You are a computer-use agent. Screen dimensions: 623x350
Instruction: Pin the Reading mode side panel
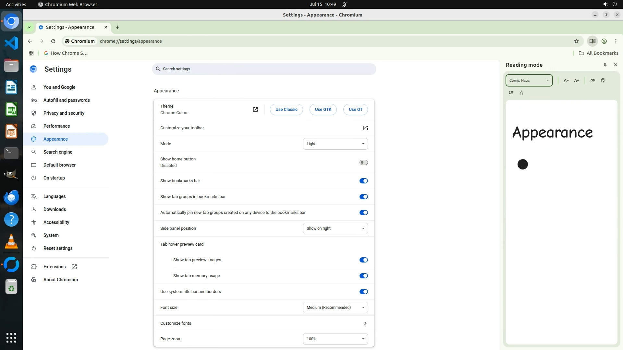click(605, 65)
